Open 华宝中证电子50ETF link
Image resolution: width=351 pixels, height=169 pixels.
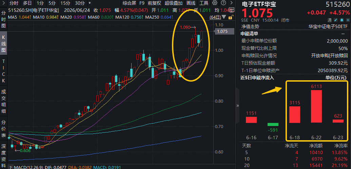click(328, 27)
